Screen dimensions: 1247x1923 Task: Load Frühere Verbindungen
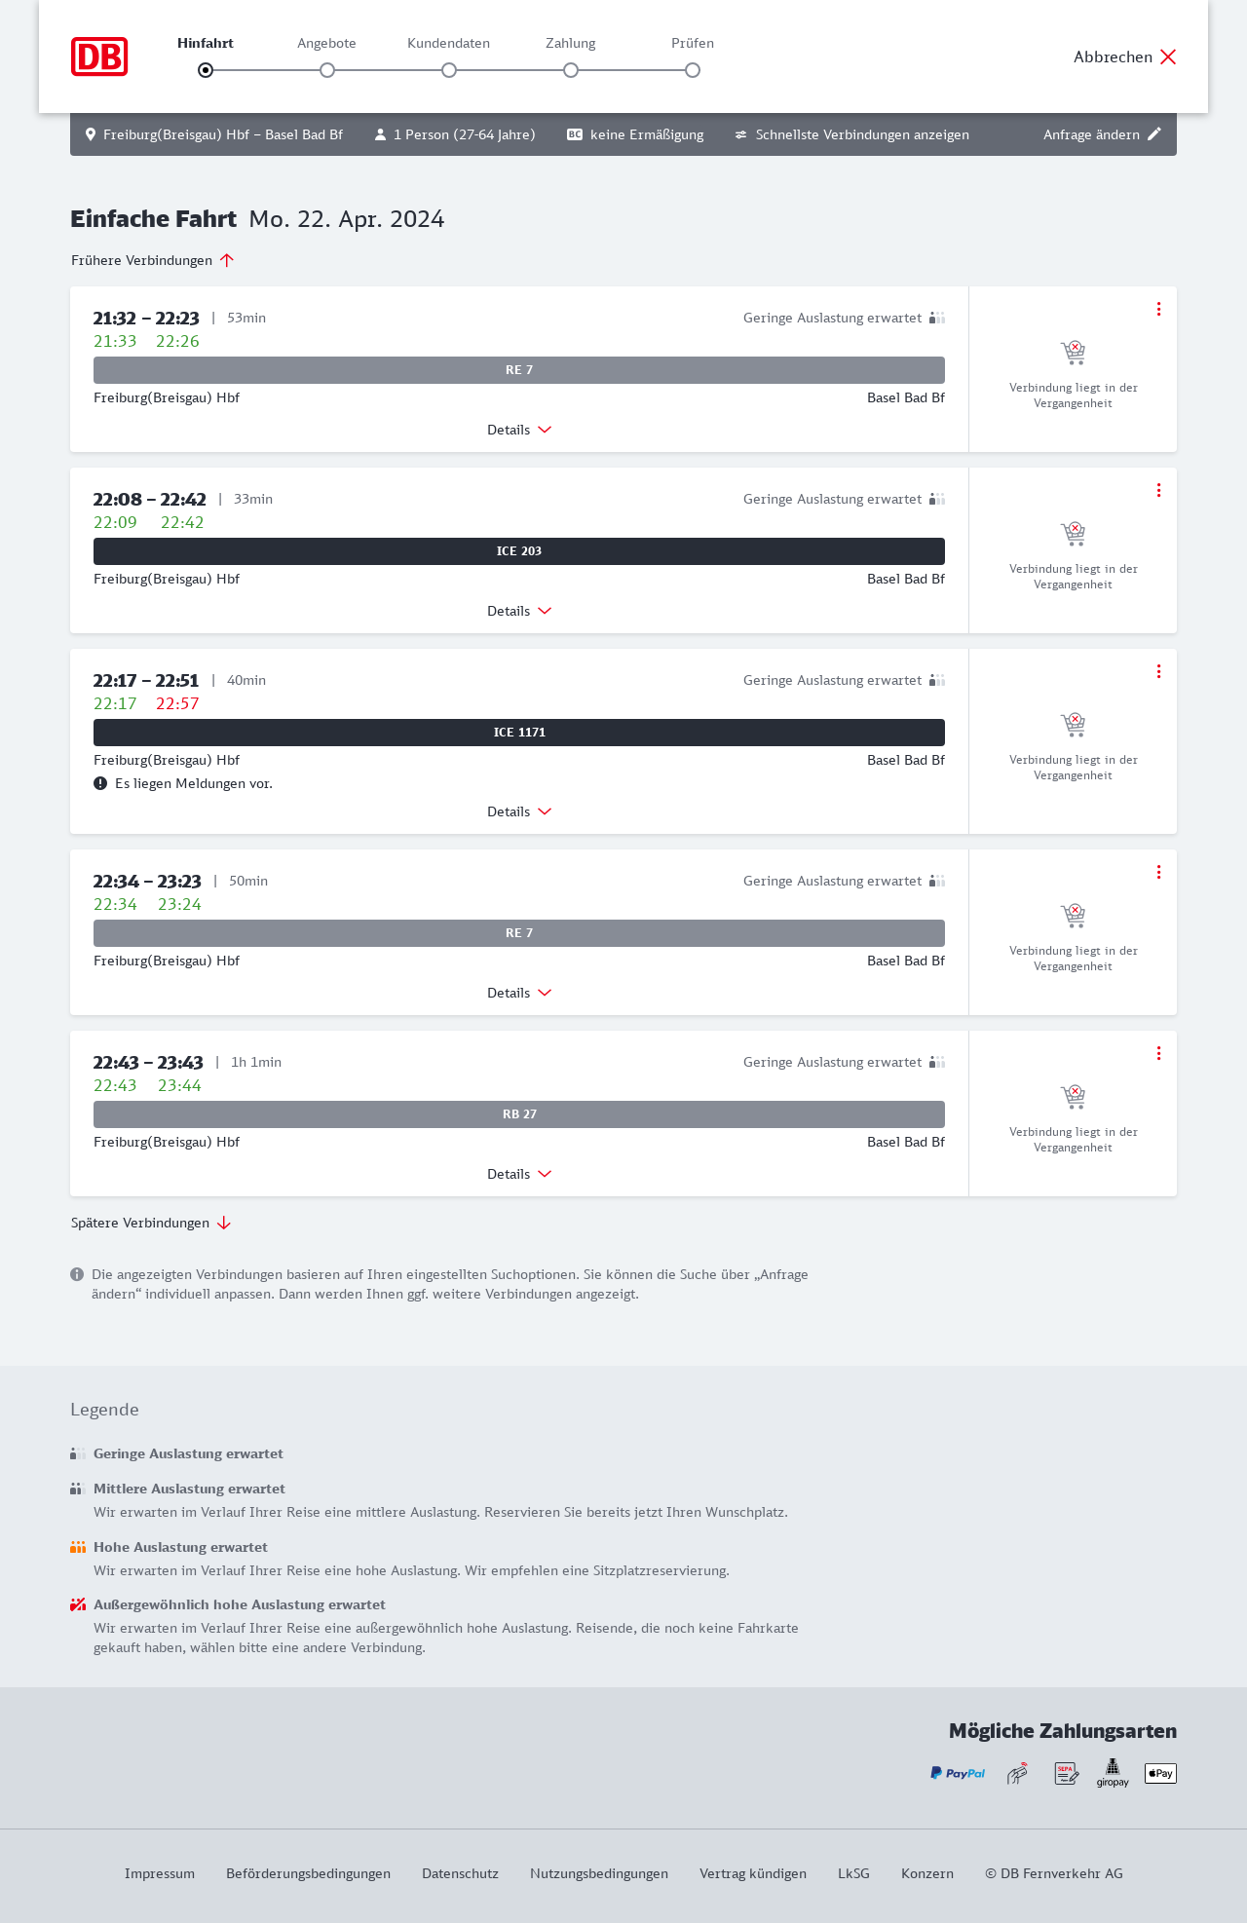[x=153, y=260]
